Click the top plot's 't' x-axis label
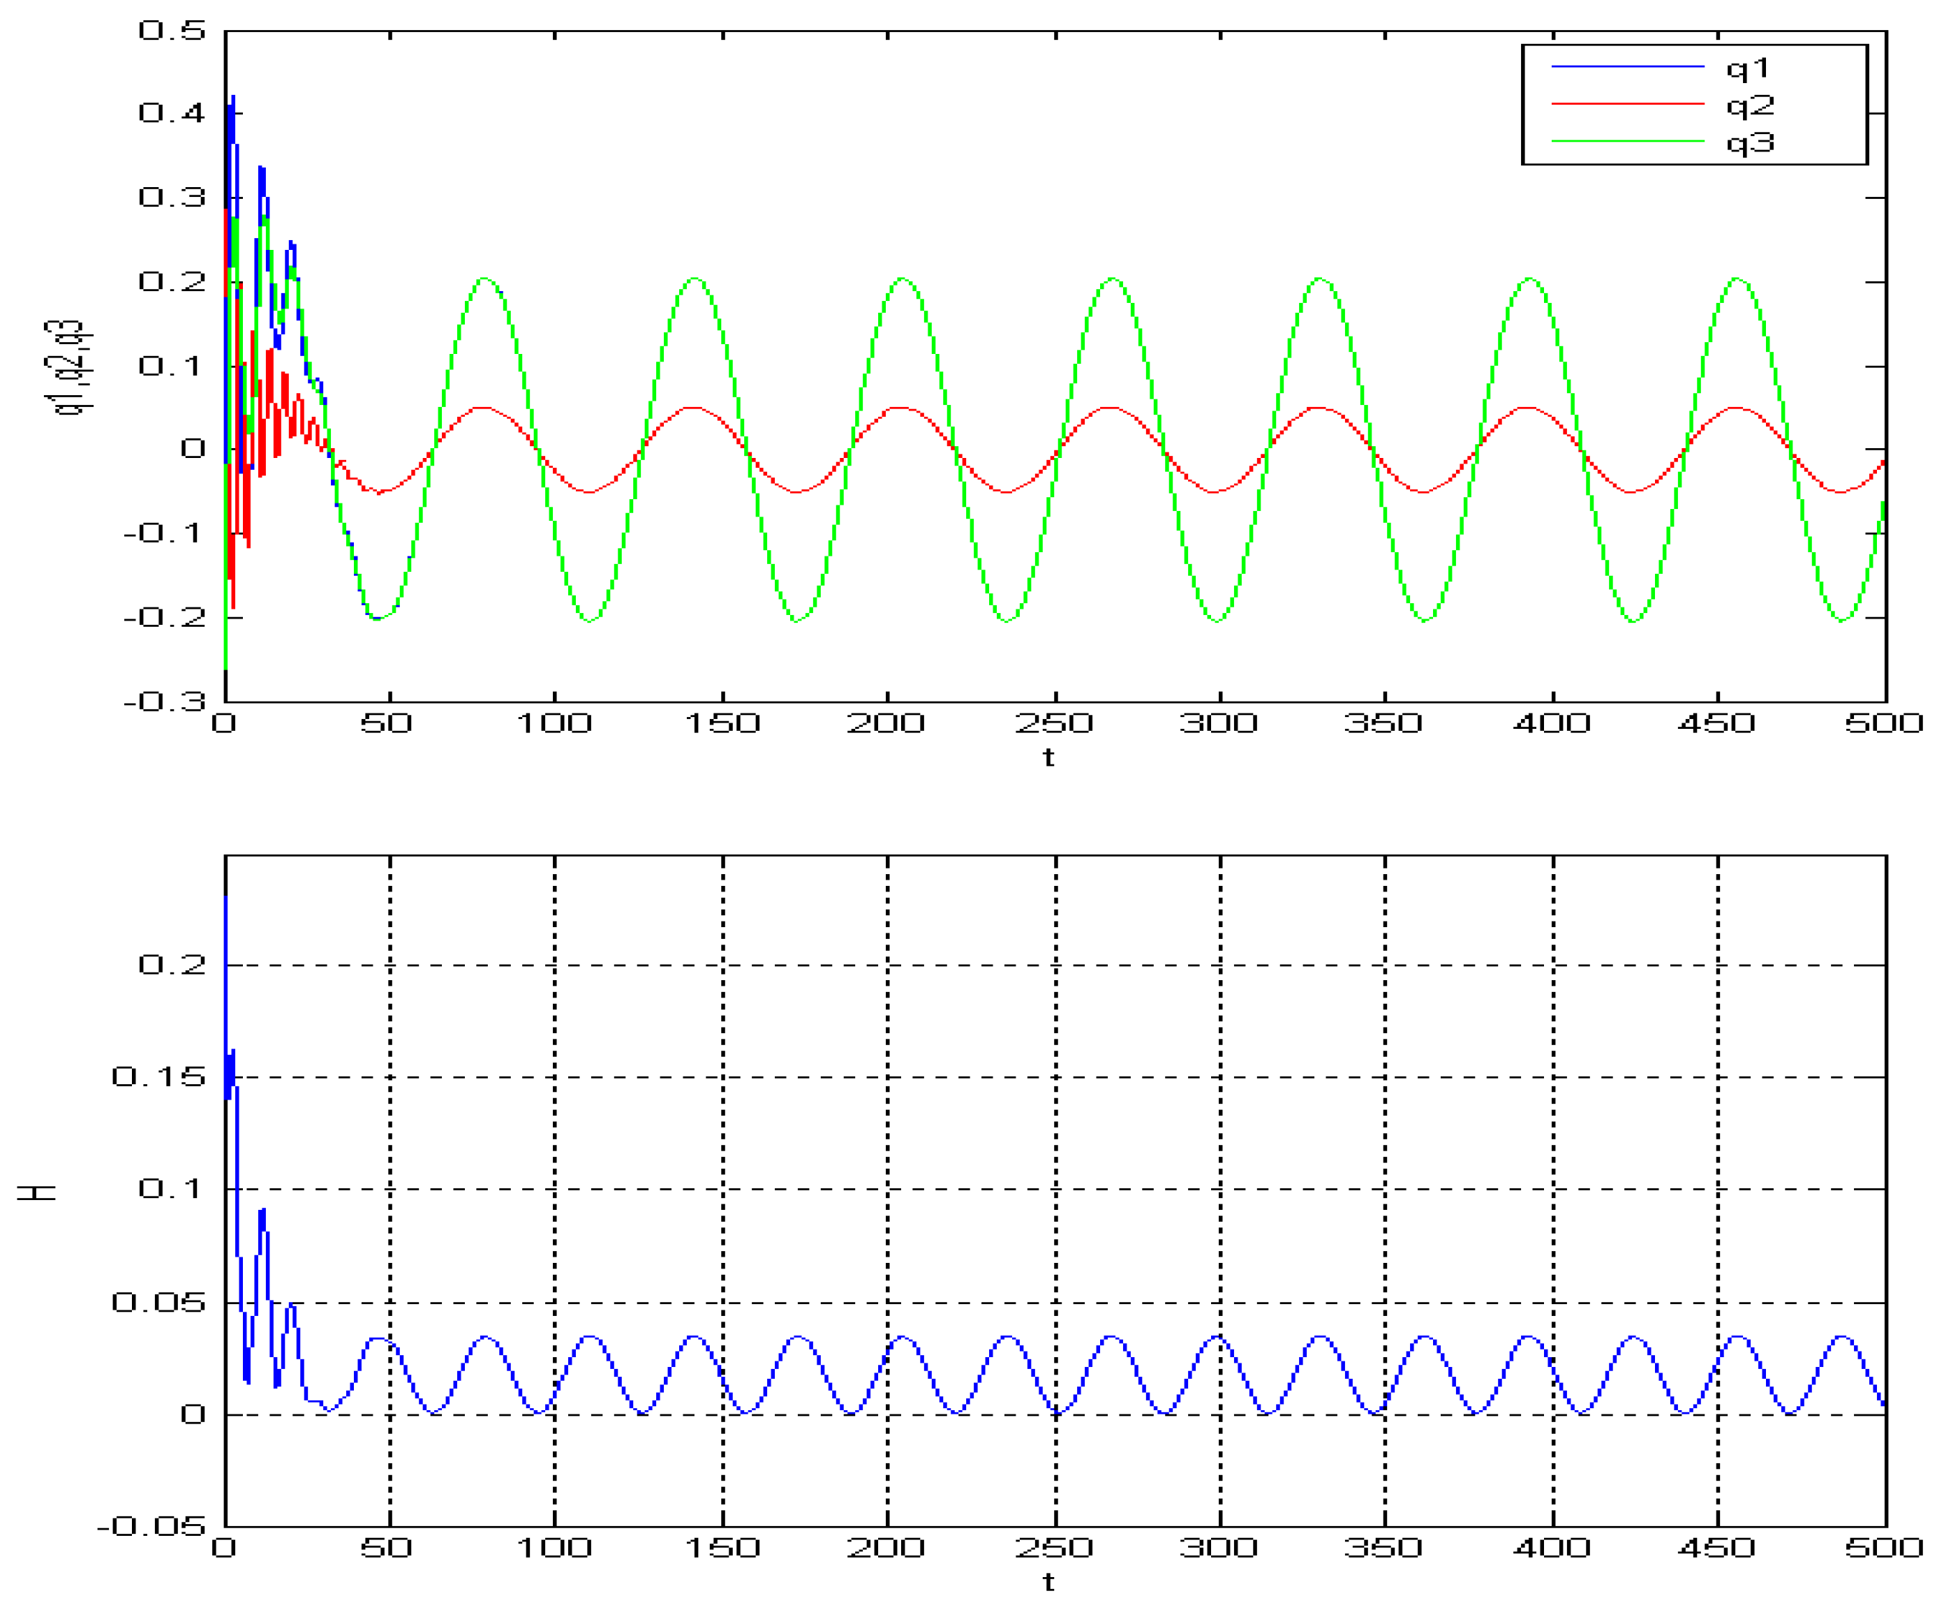 [1048, 757]
